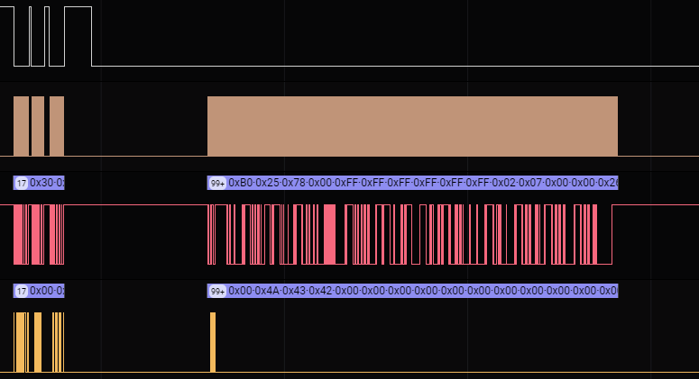Click the 99+ badge beside 0x00·0x4A annotation
This screenshot has height=379, width=699.
pos(217,291)
